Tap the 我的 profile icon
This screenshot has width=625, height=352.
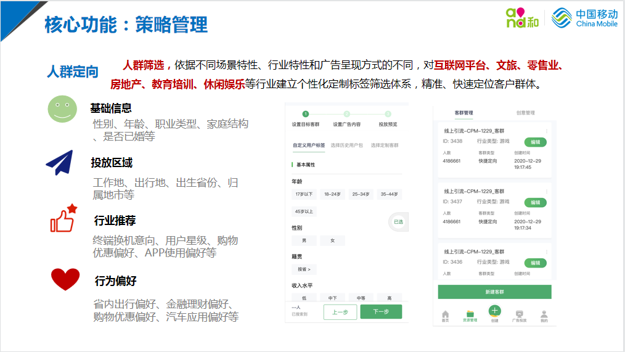point(544,314)
